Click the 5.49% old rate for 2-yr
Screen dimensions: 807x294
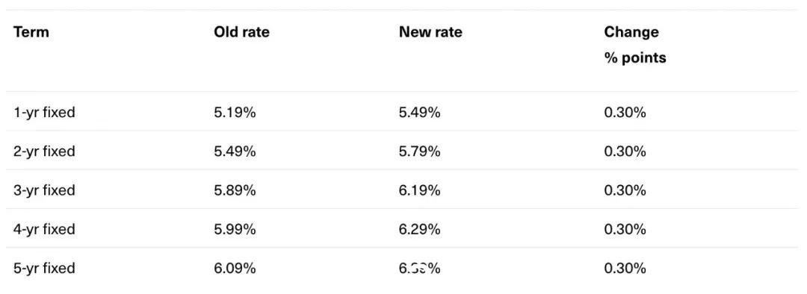click(x=235, y=151)
